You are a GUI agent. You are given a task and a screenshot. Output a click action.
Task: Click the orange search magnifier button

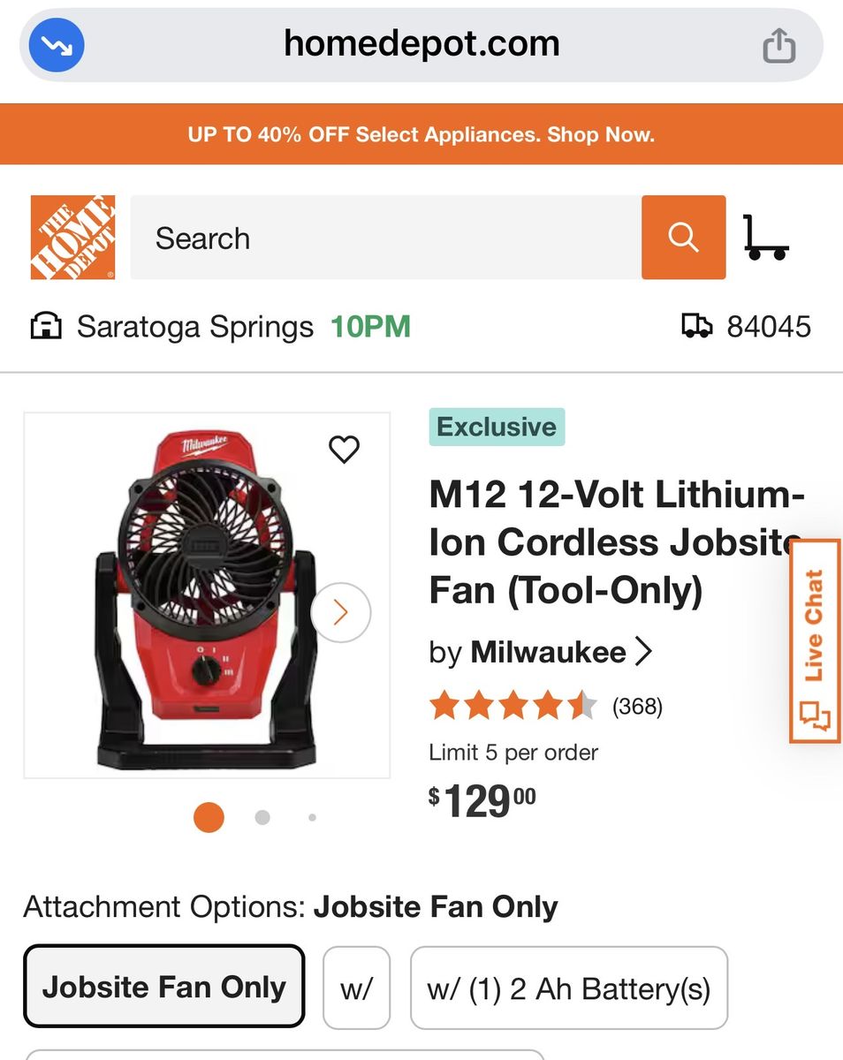683,238
